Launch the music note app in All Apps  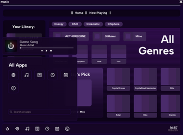point(26,75)
